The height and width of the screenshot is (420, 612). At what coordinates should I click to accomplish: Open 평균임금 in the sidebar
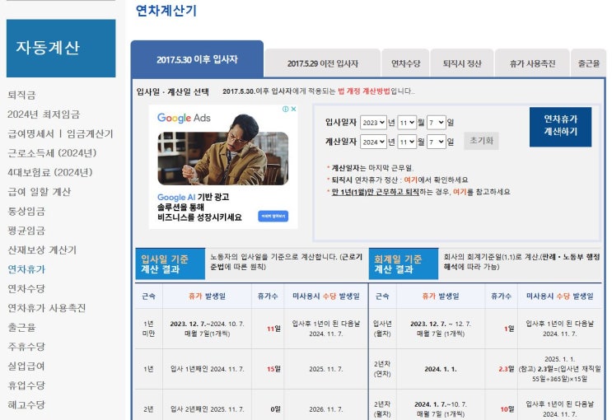pos(26,231)
